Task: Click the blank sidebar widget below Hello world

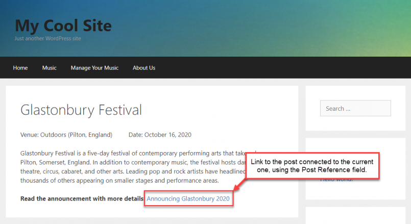Action: [355, 215]
